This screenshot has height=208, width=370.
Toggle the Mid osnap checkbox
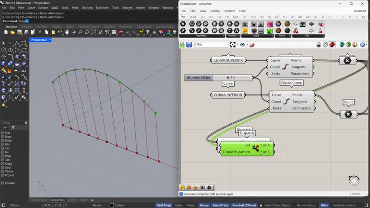[x=2, y=144]
